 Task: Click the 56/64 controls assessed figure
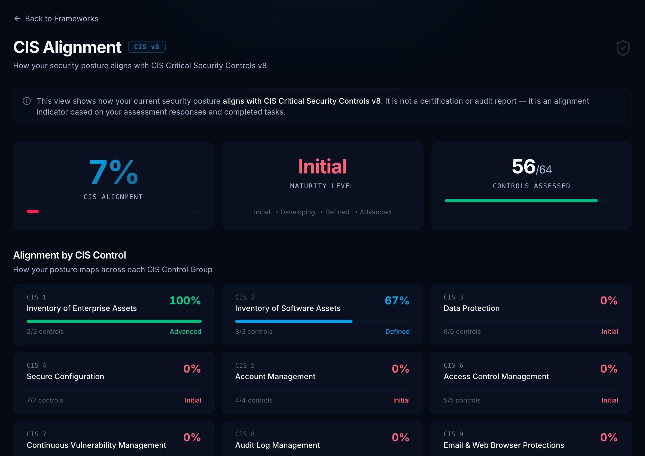(531, 167)
